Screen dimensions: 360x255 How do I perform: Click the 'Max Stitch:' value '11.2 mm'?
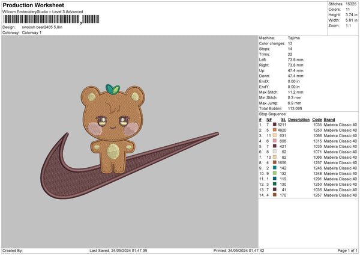[x=295, y=92]
